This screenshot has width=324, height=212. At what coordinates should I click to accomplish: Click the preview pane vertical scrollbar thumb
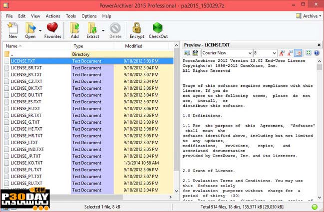tap(320, 67)
